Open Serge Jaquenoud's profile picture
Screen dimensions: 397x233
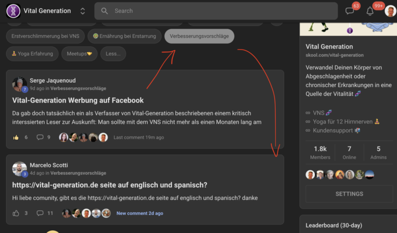coord(19,84)
